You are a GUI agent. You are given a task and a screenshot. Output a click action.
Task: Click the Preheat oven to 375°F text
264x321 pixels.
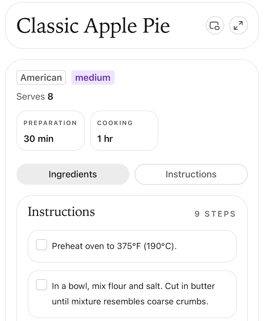(x=114, y=246)
